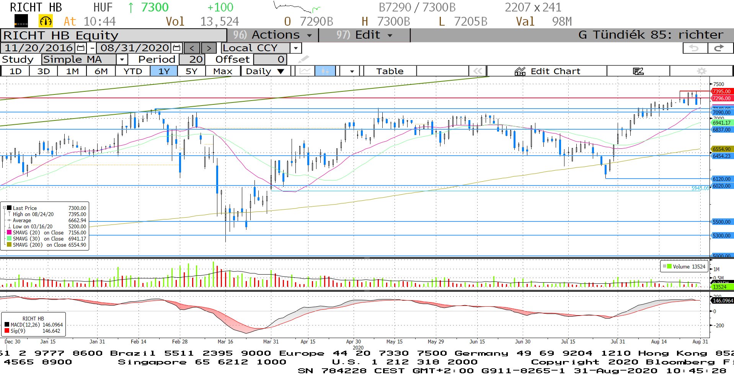Image resolution: width=734 pixels, height=392 pixels.
Task: Select the 1Y range tab
Action: [164, 71]
